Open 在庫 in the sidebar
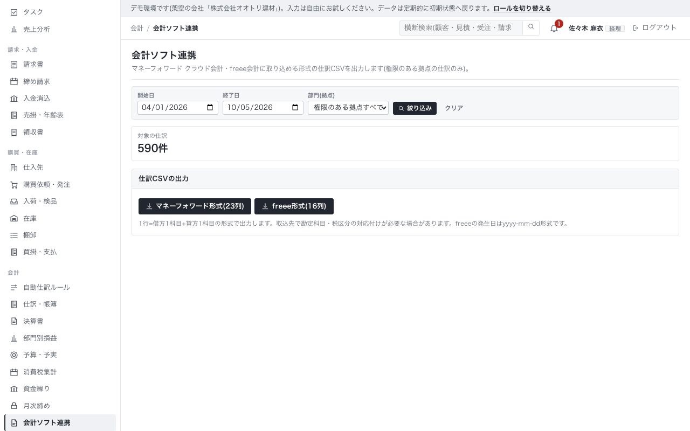 [x=60, y=218]
